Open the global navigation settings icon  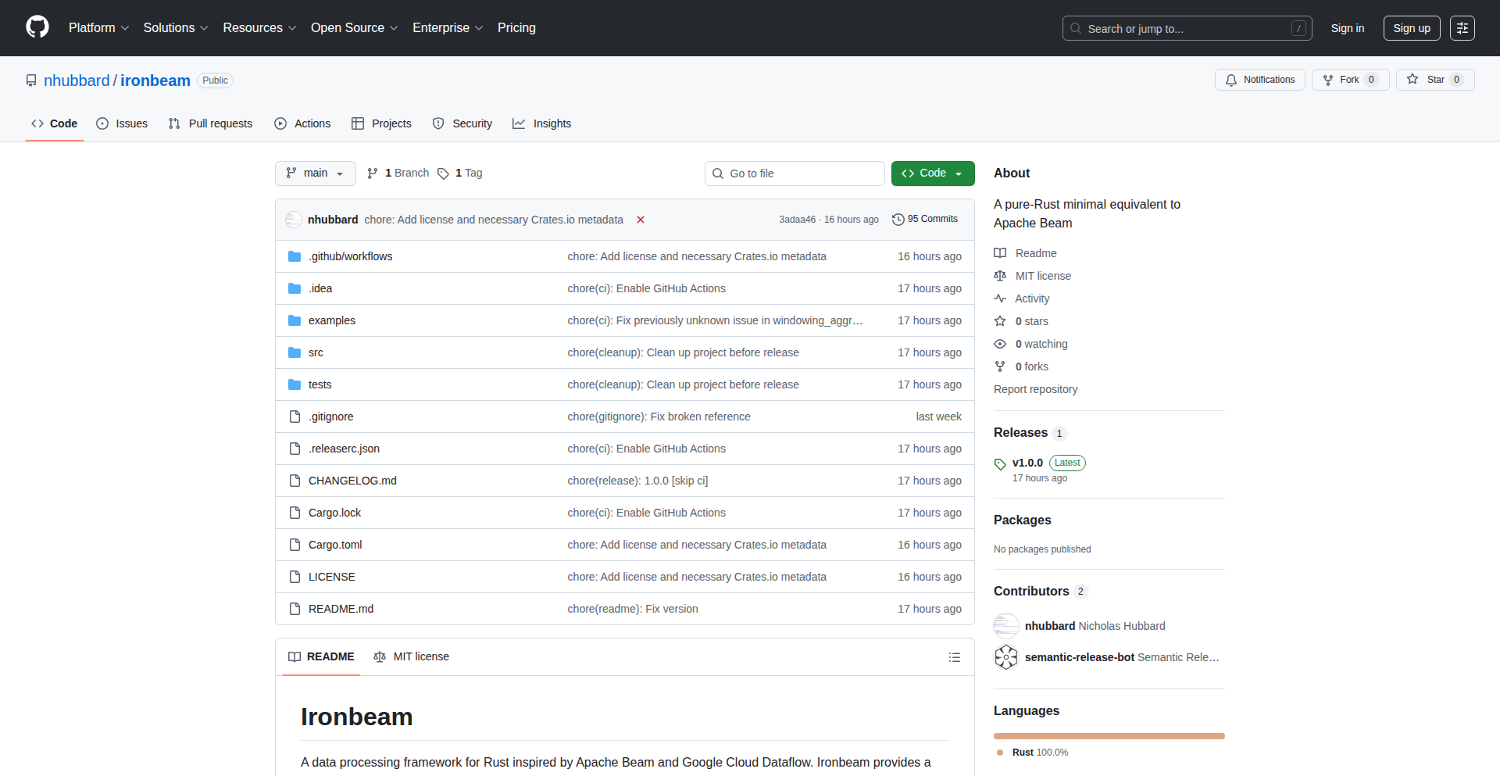pos(1462,28)
